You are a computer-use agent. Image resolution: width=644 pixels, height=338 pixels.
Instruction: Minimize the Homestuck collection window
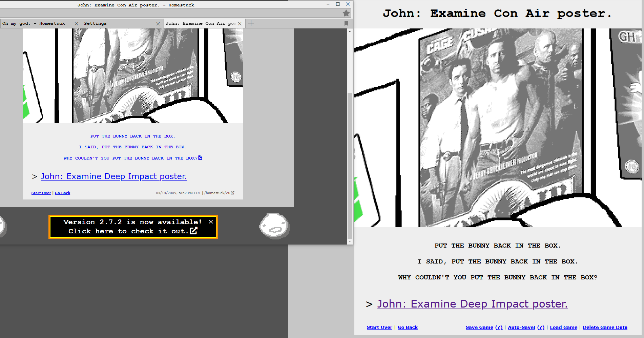click(x=328, y=4)
